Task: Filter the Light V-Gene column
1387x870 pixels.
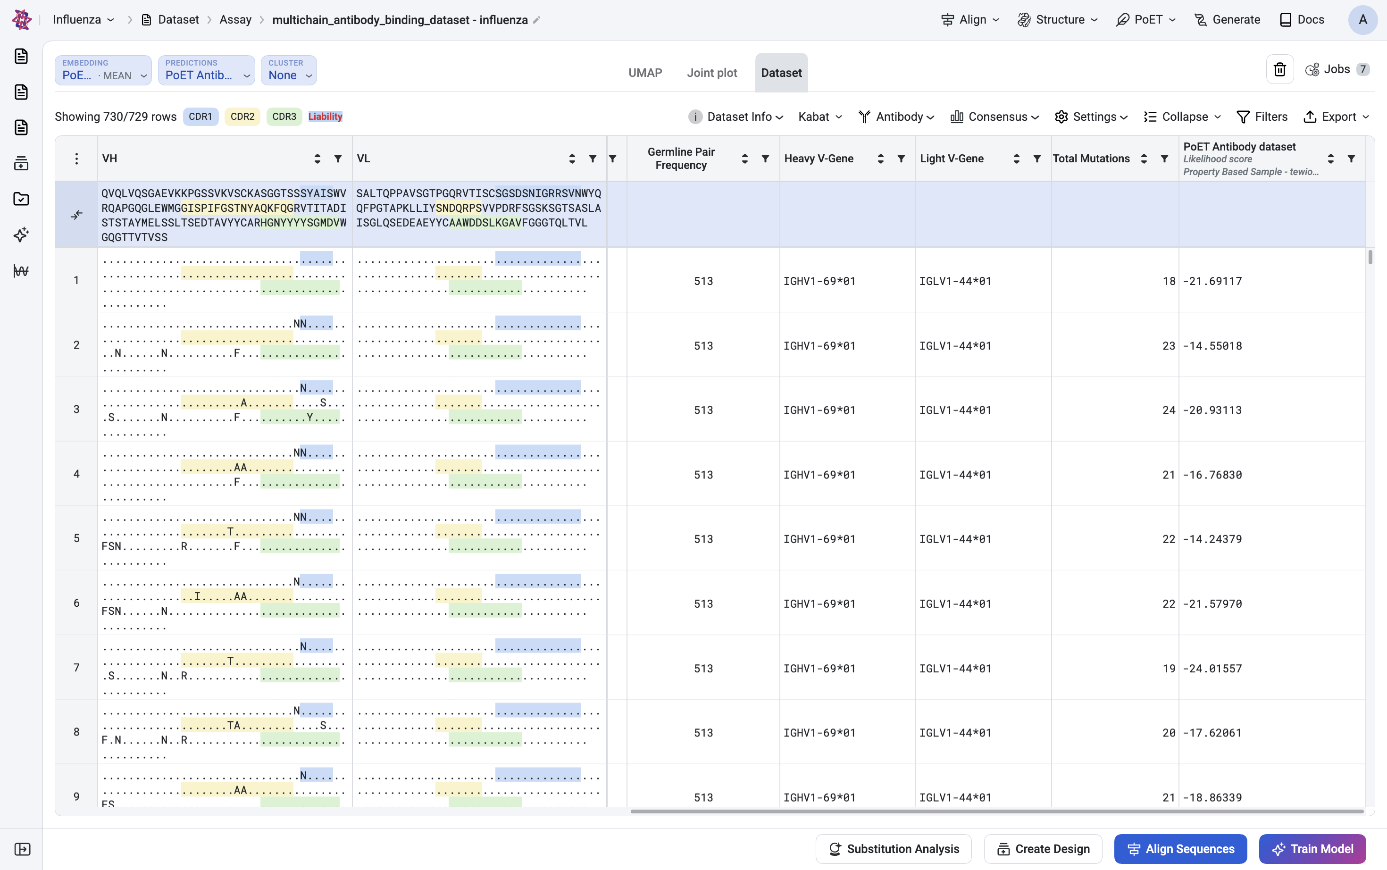Action: pyautogui.click(x=1037, y=159)
